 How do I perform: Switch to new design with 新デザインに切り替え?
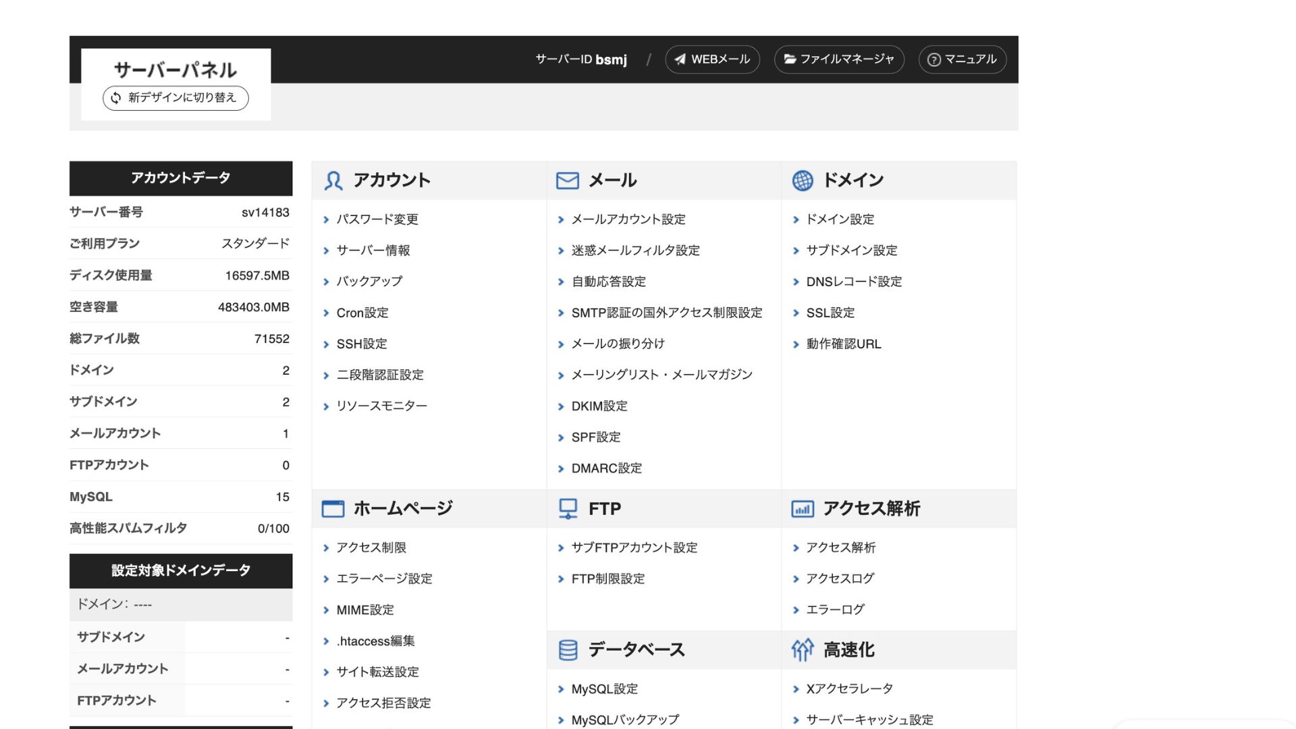coord(175,98)
